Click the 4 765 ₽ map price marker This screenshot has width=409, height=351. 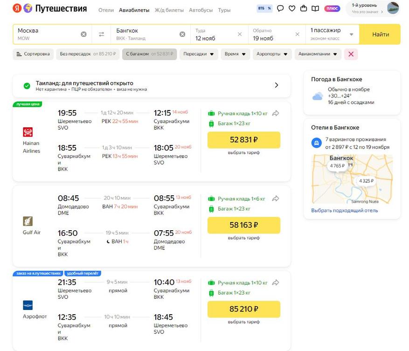point(337,165)
